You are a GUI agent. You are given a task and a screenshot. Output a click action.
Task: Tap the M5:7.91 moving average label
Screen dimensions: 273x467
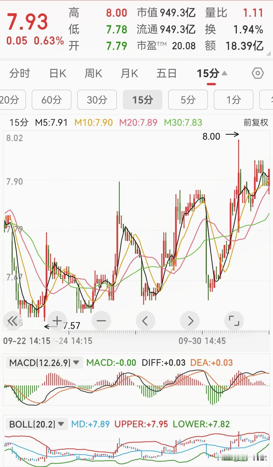coord(52,122)
